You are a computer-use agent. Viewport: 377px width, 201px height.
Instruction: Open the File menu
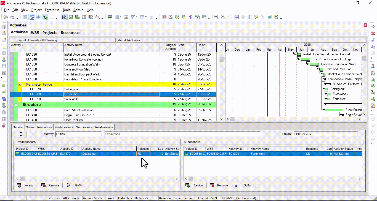7,10
